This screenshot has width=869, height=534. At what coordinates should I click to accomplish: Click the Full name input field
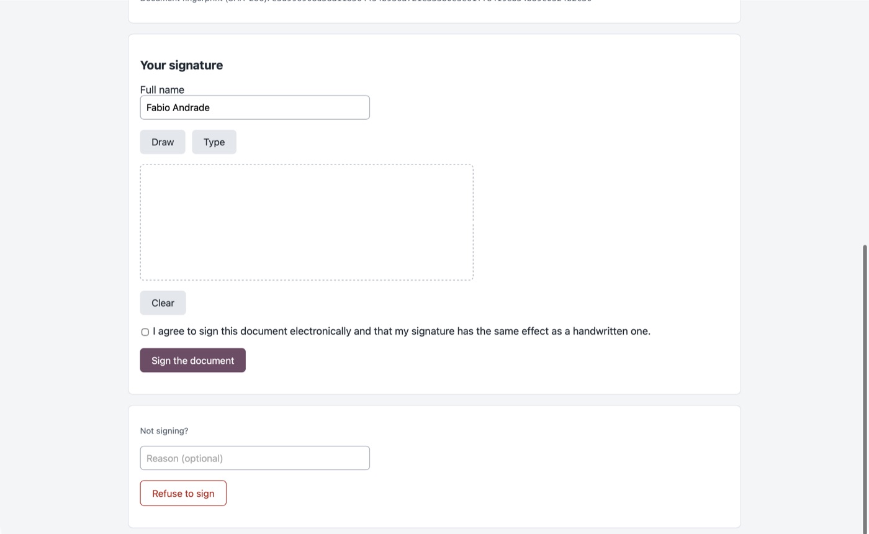tap(254, 107)
